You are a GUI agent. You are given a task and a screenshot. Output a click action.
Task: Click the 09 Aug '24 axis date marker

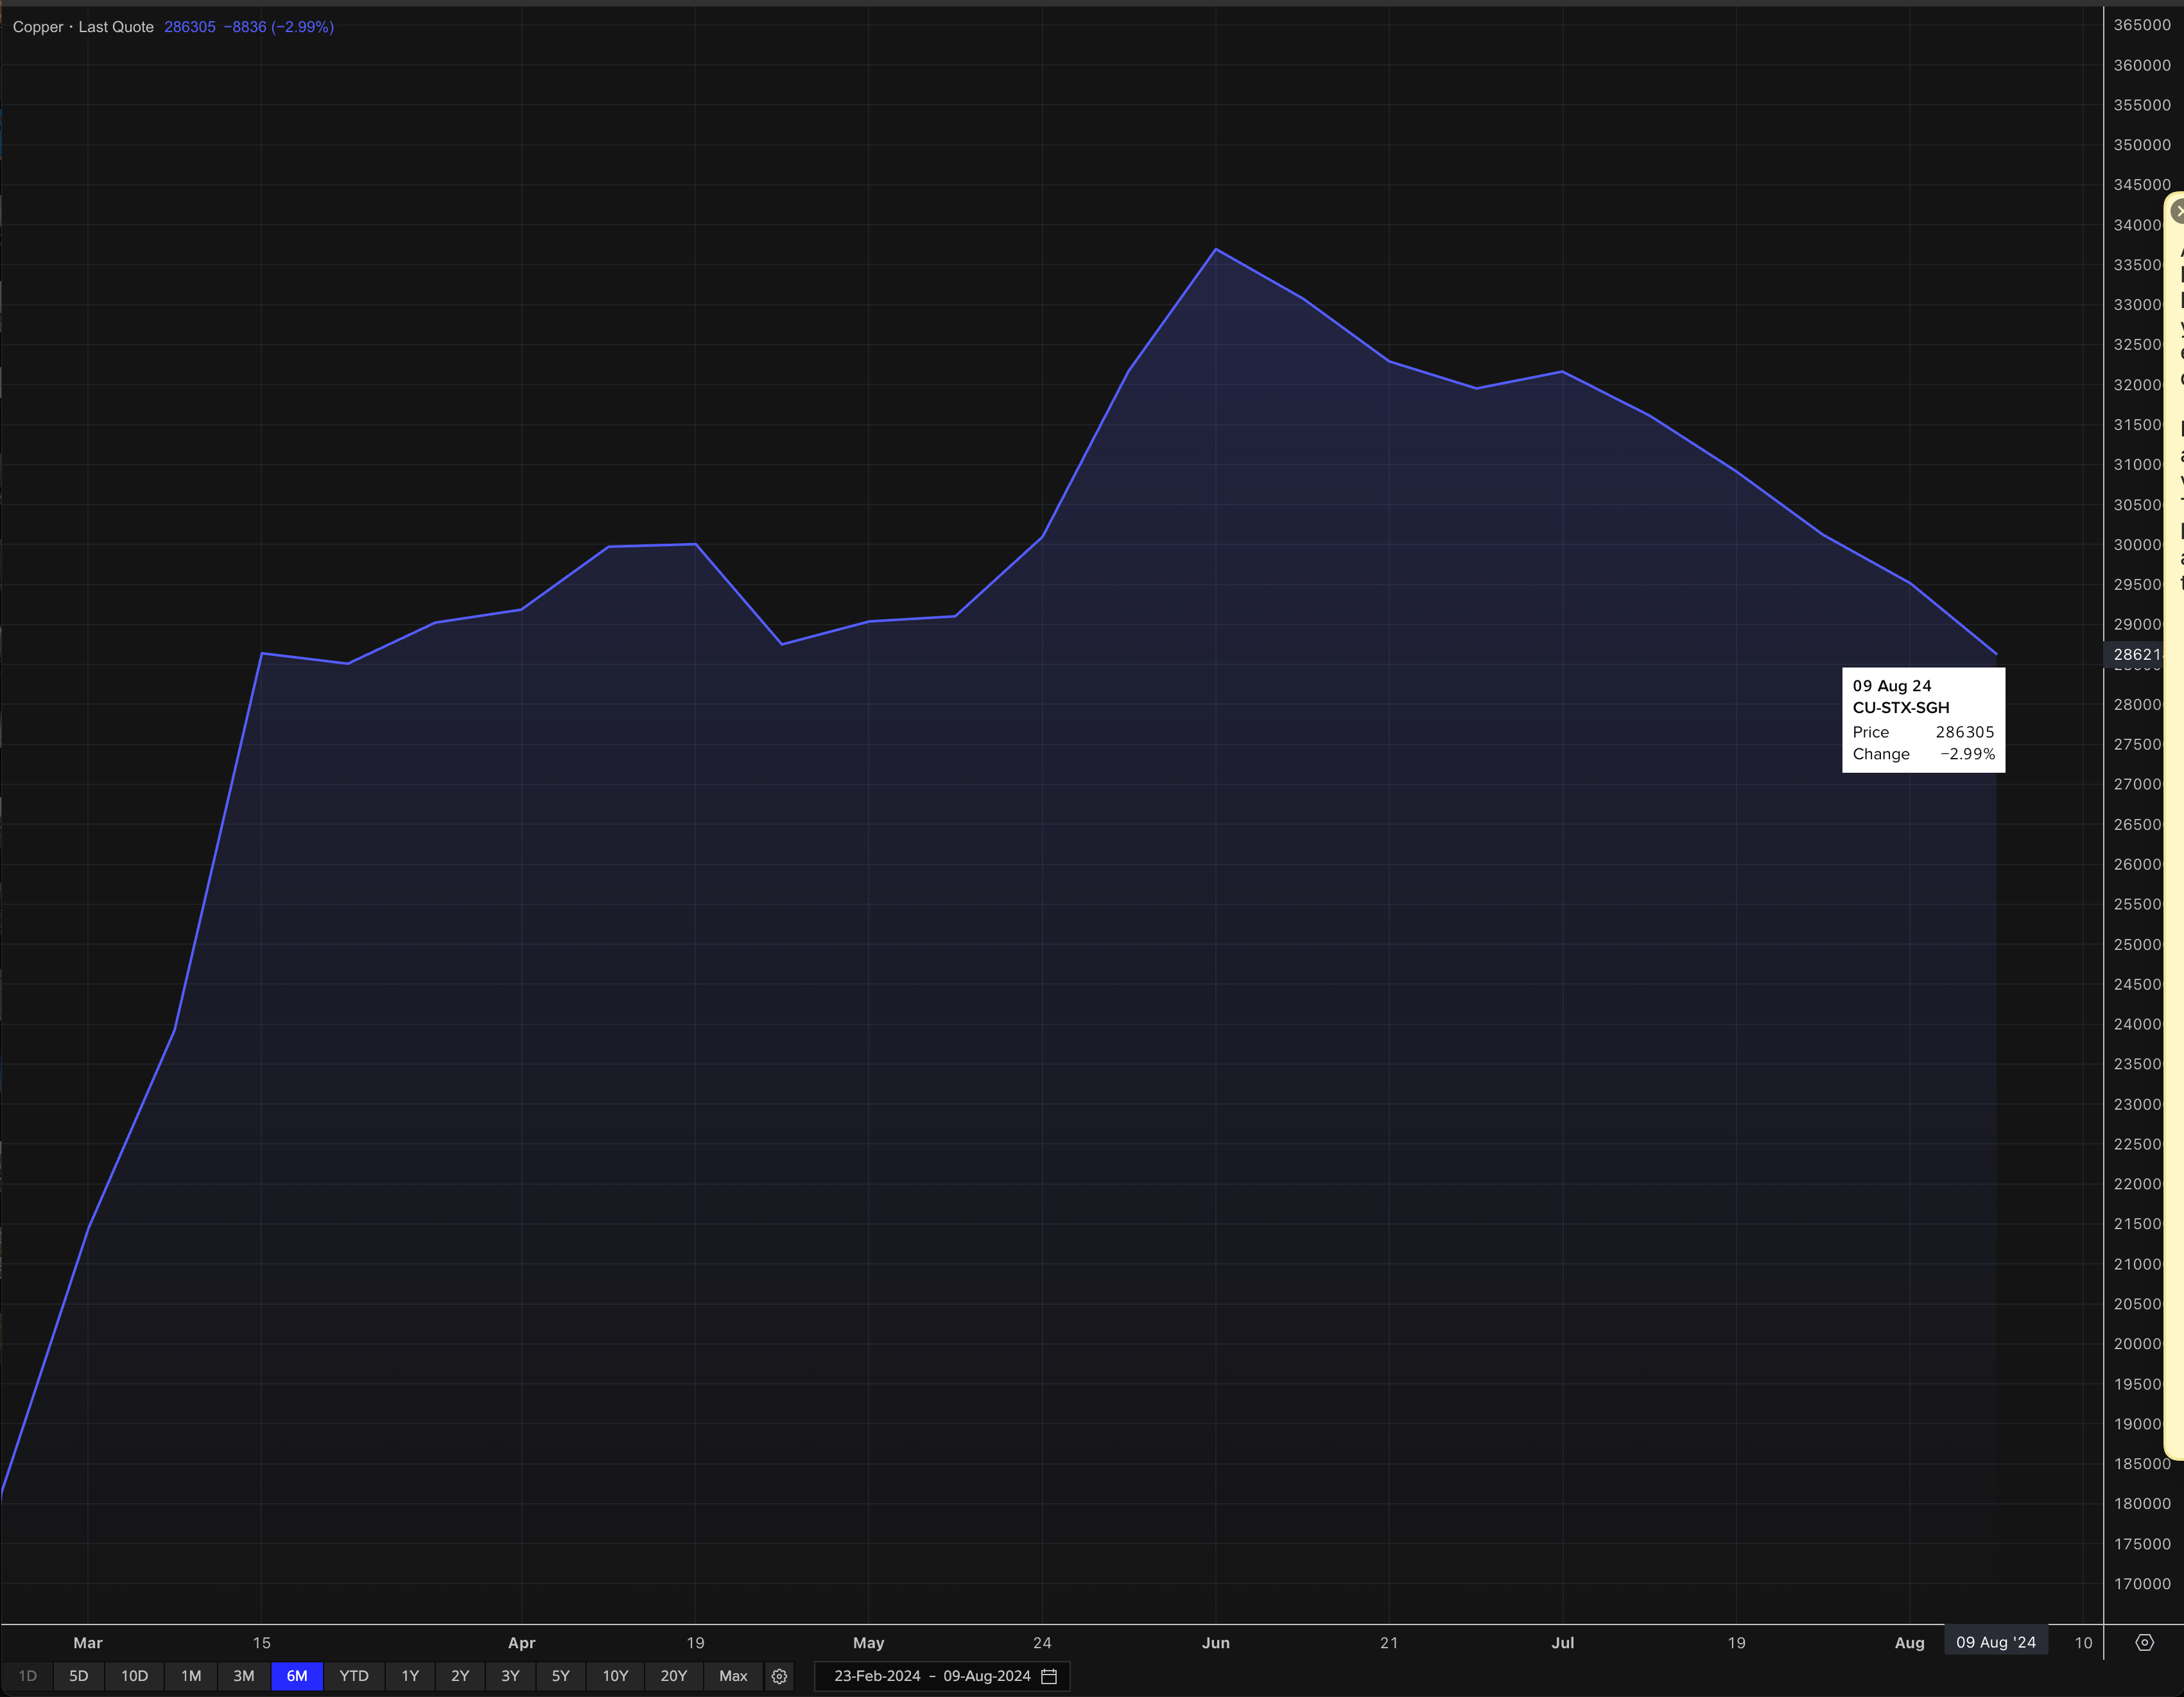1995,1642
